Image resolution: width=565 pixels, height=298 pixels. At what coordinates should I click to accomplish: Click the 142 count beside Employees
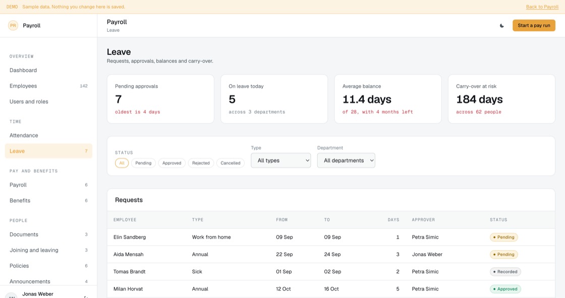tap(84, 86)
